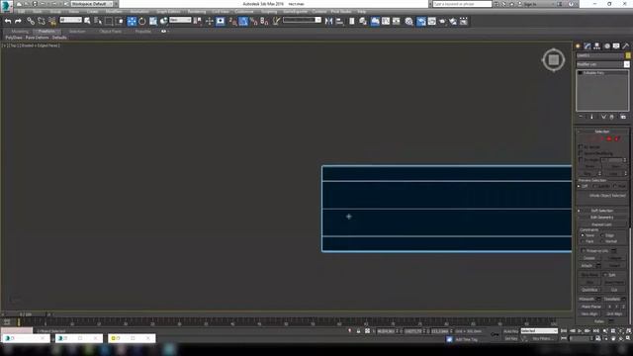
Task: Click the QuickSlice button
Action: 589,290
